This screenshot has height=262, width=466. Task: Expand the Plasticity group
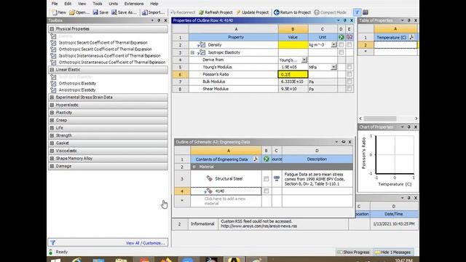tap(52, 113)
